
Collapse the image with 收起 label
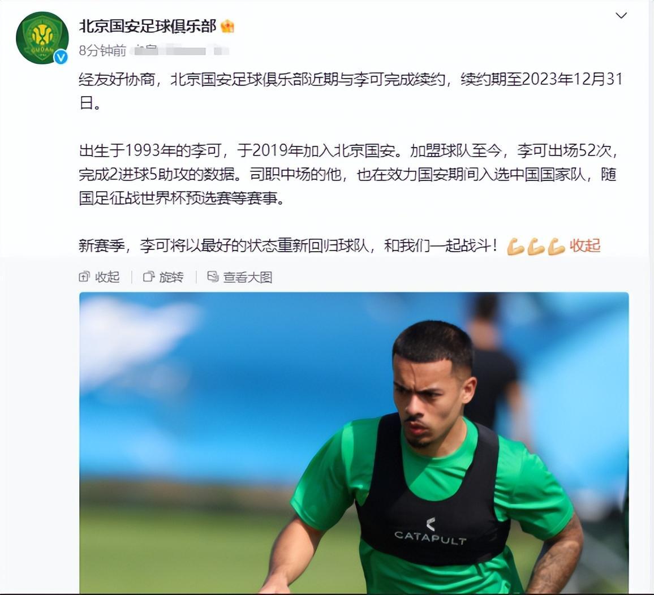(107, 277)
